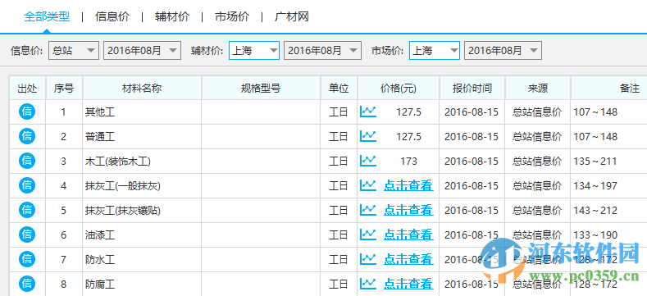Open the 辅材价 city dropdown showing 上海
The width and height of the screenshot is (647, 296).
(254, 51)
